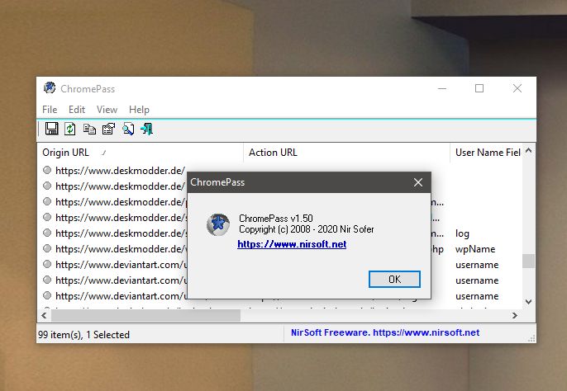Sort by the Origin URL column header

click(x=140, y=153)
